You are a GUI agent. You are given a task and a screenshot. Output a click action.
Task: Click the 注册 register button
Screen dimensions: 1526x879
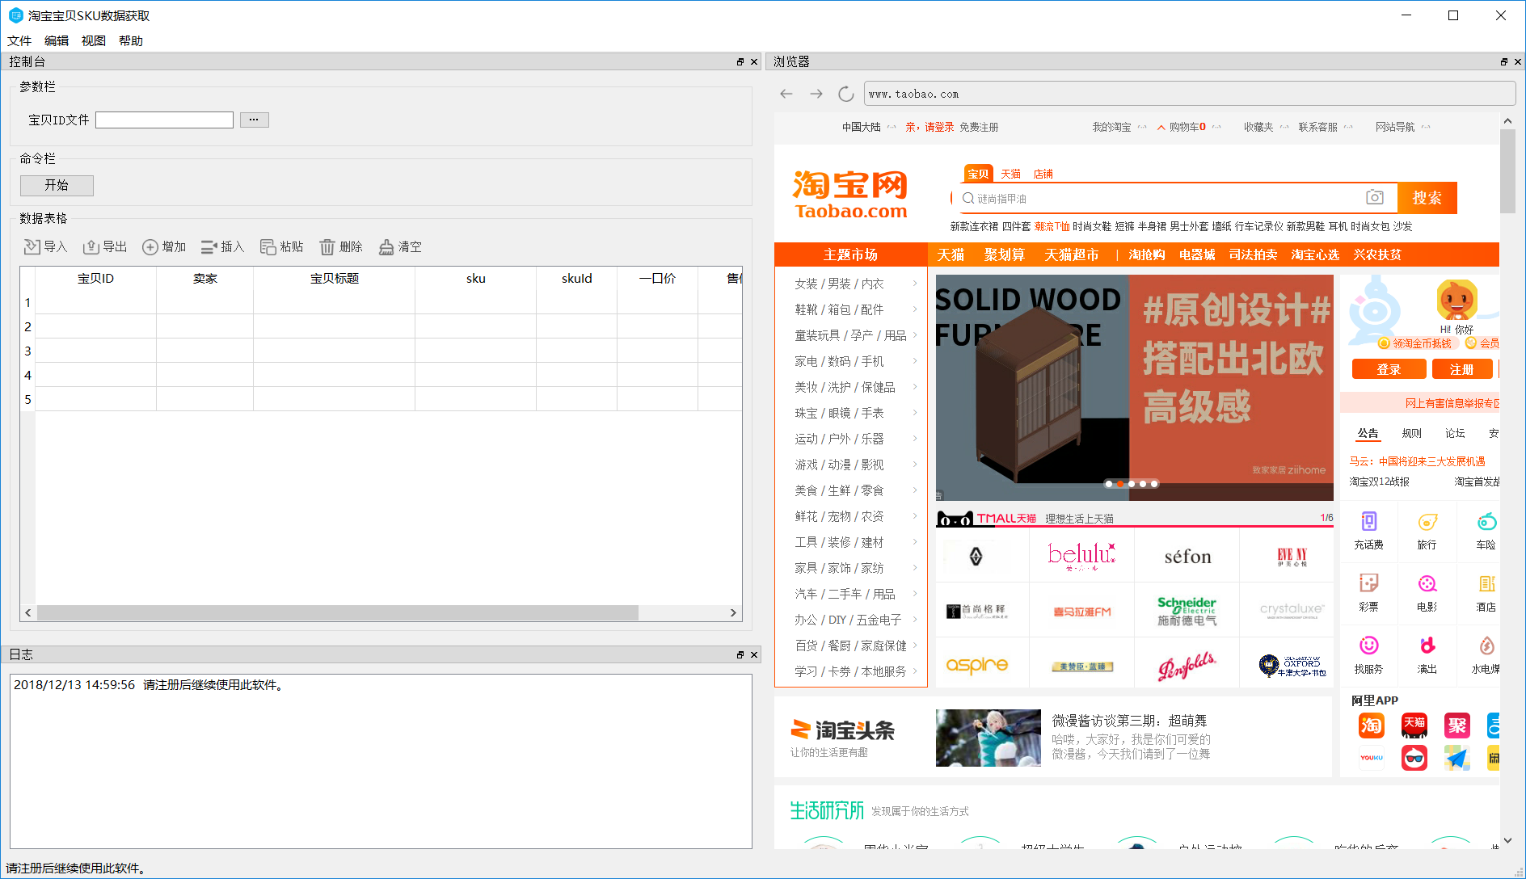point(1462,369)
